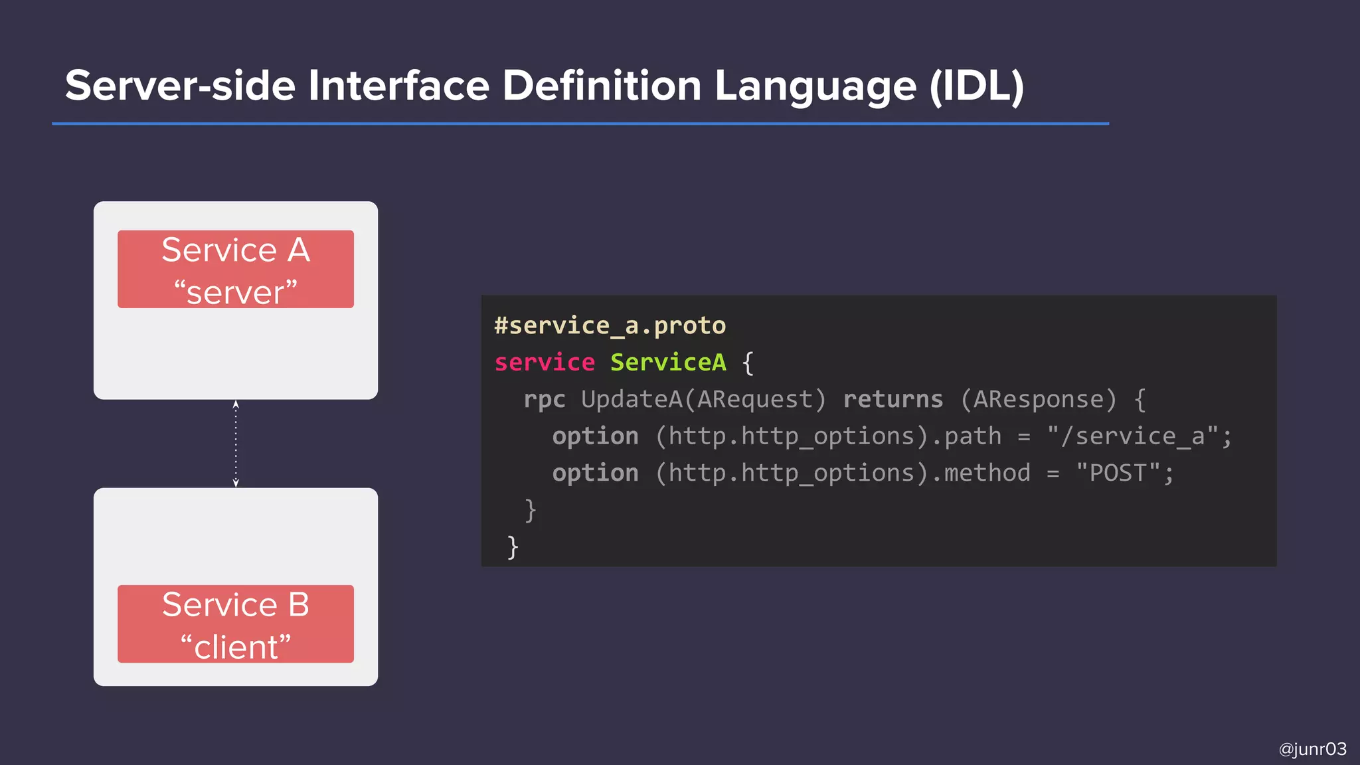Image resolution: width=1360 pixels, height=765 pixels.
Task: Click the "returns" keyword in the code
Action: coord(892,399)
